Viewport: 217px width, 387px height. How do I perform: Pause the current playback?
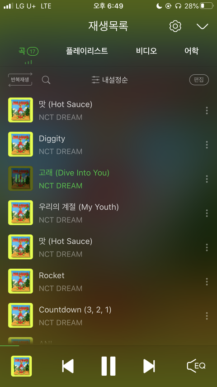point(108,366)
